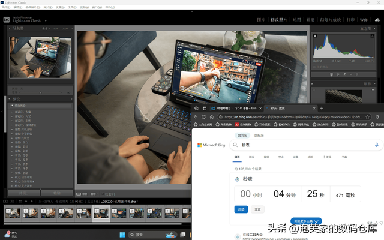
Task: Click the Bing voice search microphone
Action: pos(377,145)
